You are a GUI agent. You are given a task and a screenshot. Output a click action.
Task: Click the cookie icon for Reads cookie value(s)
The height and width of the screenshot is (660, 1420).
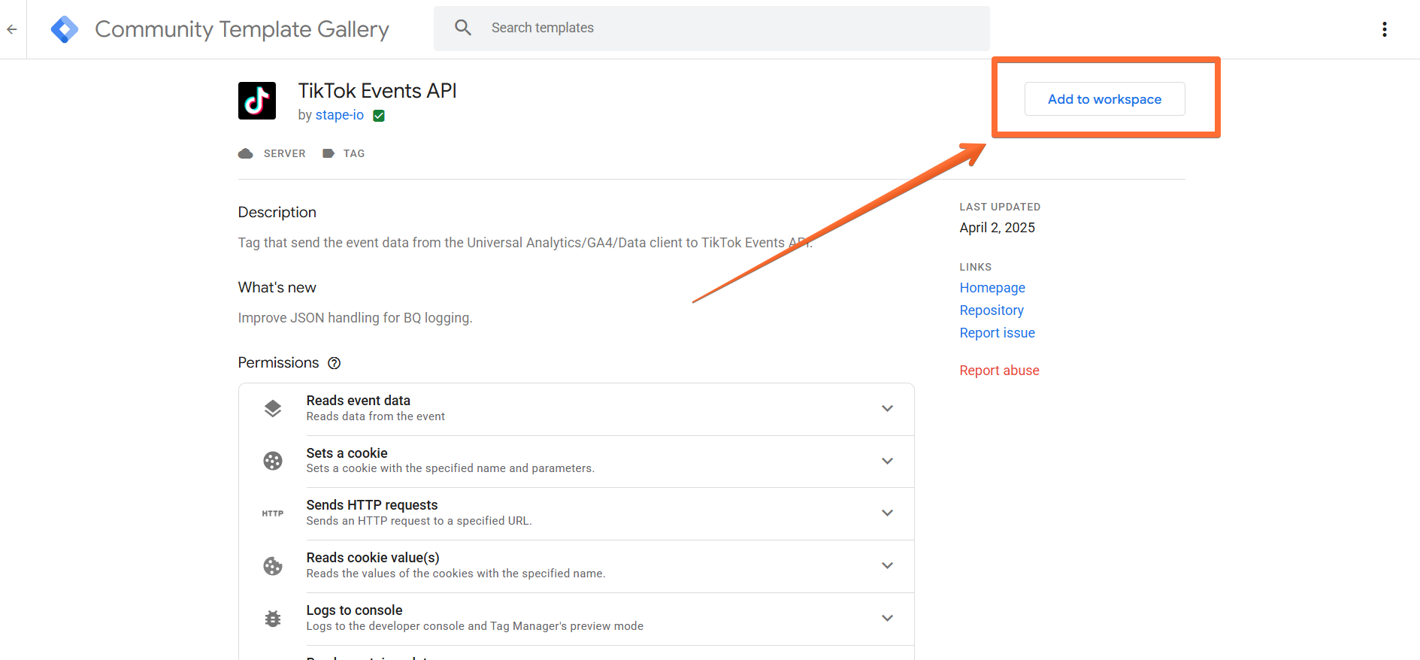(x=273, y=566)
